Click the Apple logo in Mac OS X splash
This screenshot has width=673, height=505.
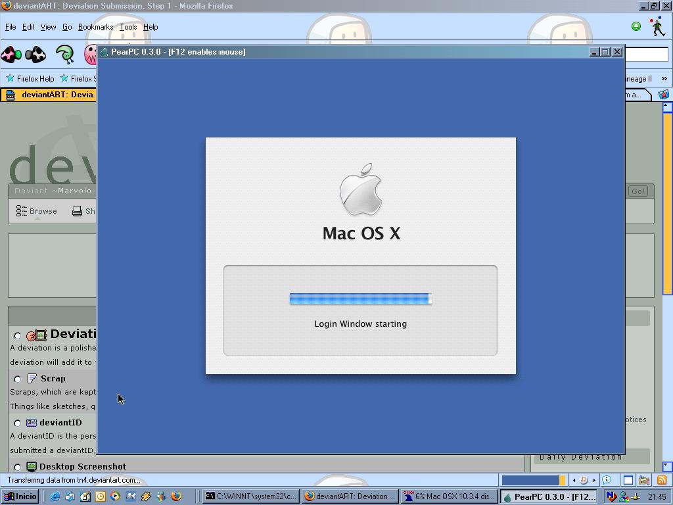coord(361,189)
